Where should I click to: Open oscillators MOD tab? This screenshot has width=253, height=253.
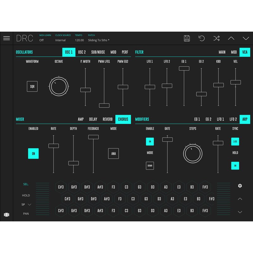point(113,52)
